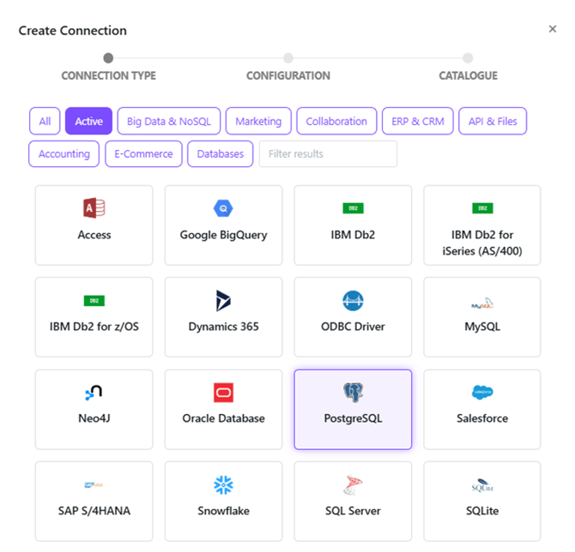The height and width of the screenshot is (552, 575).
Task: Choose the Neo4J logo icon
Action: click(94, 393)
